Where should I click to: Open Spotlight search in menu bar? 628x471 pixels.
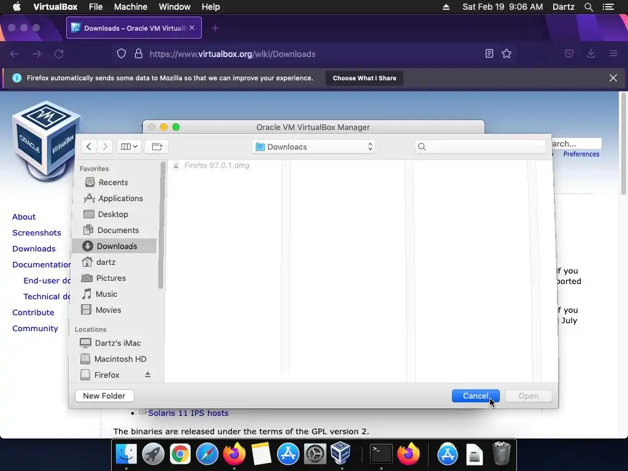click(588, 7)
